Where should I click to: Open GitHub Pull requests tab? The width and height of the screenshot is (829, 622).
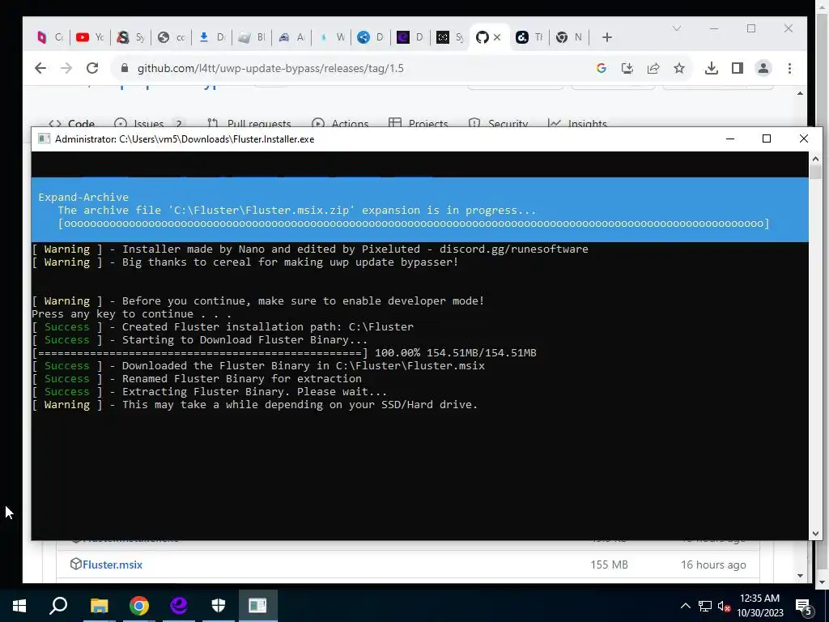(x=249, y=123)
